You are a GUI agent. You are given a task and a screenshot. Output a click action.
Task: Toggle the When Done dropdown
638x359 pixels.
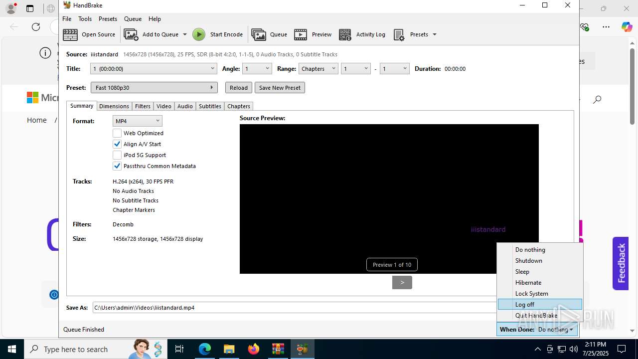[537, 330]
